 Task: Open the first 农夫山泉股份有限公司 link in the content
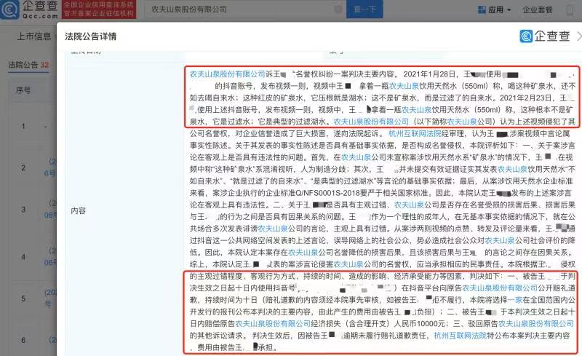pos(227,74)
